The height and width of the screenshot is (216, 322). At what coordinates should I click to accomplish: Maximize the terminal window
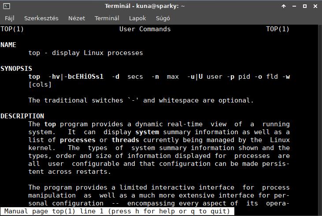tap(305, 6)
